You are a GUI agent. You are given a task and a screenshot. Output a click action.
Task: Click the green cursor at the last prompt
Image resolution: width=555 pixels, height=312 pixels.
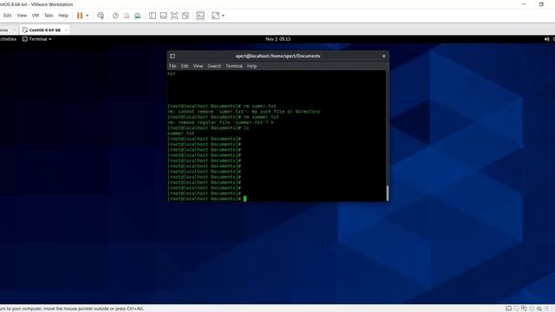245,198
